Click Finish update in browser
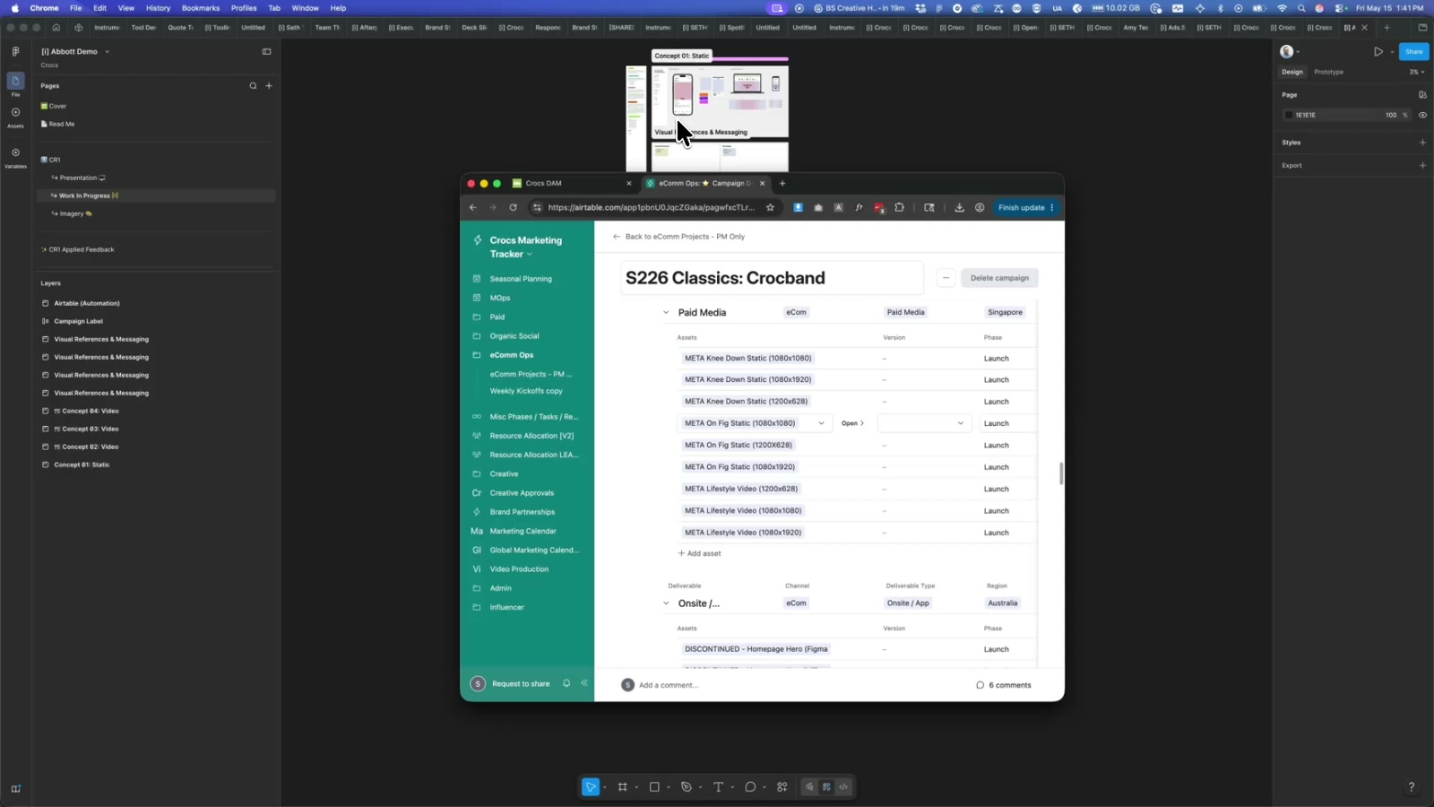The height and width of the screenshot is (807, 1434). (1027, 207)
